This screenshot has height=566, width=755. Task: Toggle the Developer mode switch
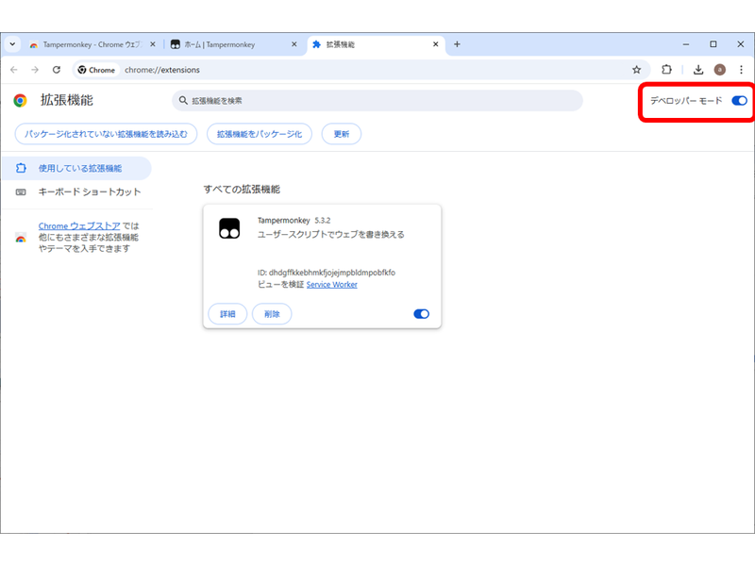pyautogui.click(x=739, y=101)
